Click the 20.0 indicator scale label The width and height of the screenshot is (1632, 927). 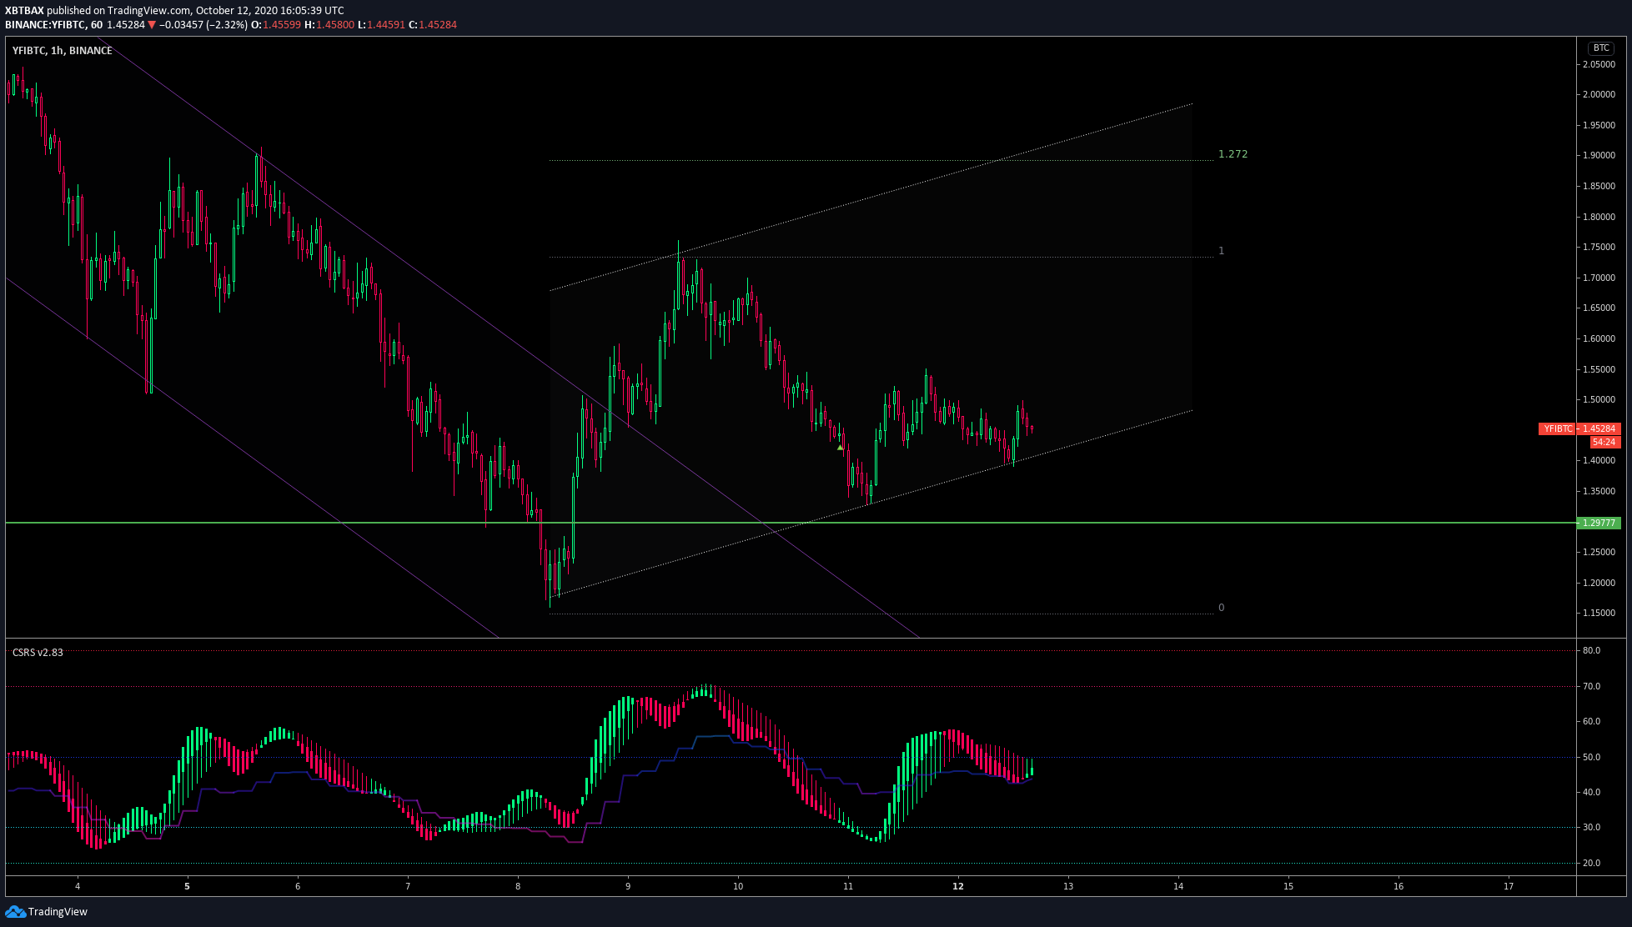click(1591, 864)
